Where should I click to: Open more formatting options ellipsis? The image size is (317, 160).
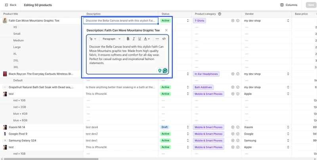click(x=157, y=39)
